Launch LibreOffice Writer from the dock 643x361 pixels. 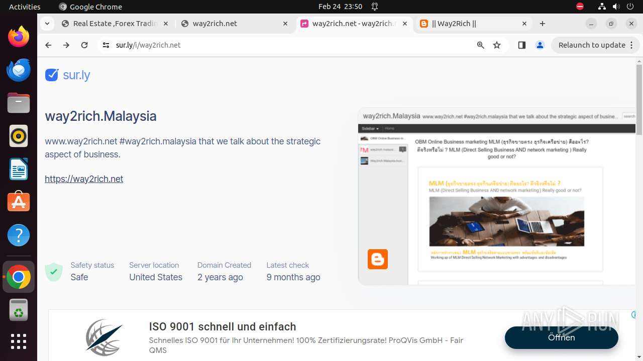point(19,169)
